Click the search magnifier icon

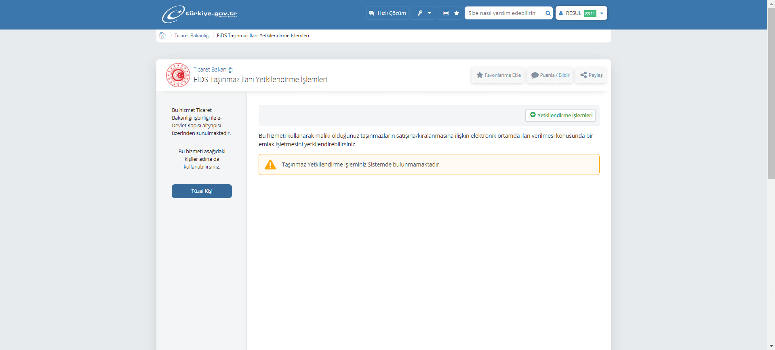[x=548, y=13]
